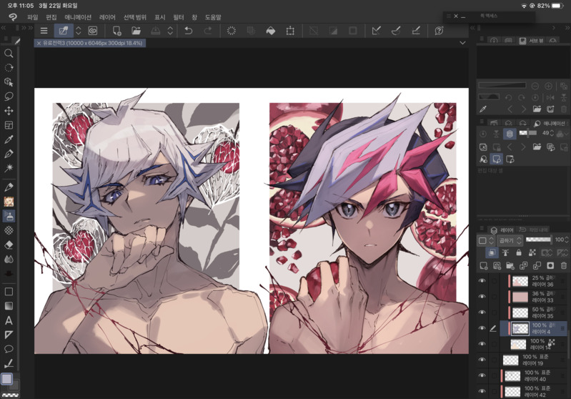Hide layer 레이어 40

click(482, 375)
